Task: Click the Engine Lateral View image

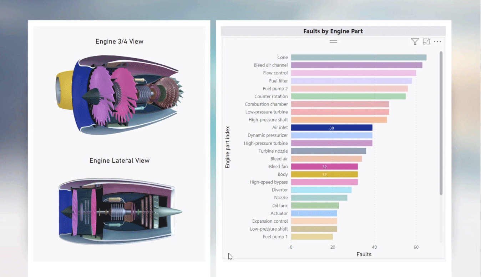Action: pos(120,211)
